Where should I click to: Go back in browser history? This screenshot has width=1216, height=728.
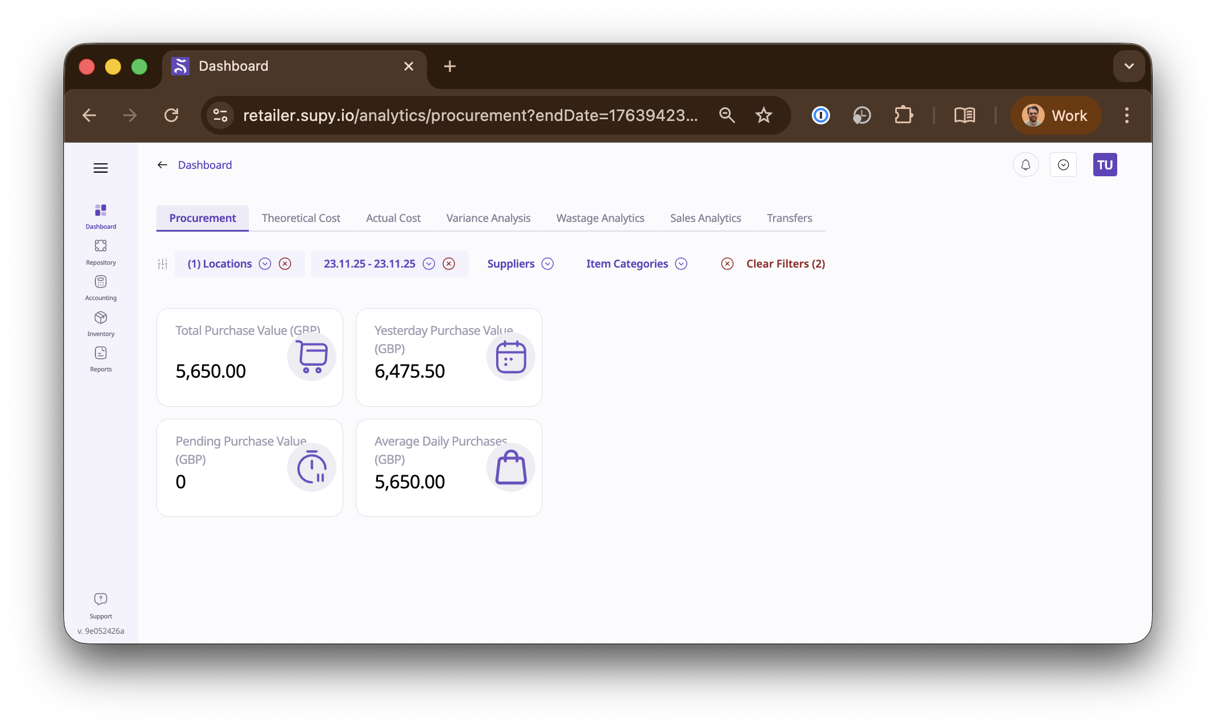pyautogui.click(x=89, y=115)
